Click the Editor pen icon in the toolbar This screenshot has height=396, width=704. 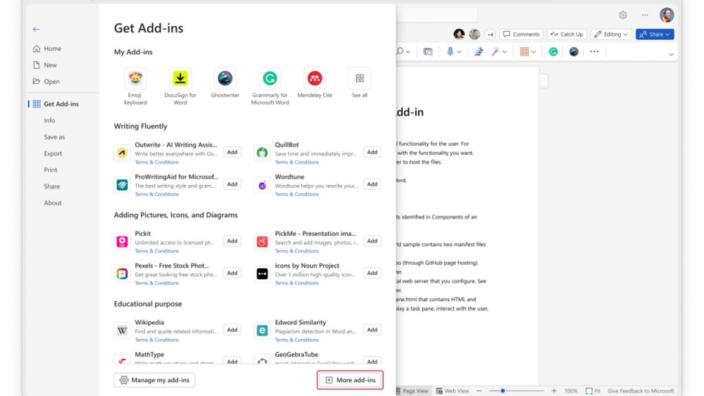click(479, 51)
